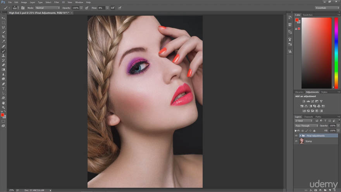Select the Dodge tool
This screenshot has height=192, width=341.
3,79
